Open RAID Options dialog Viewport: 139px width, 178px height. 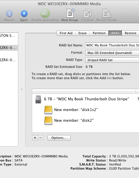pos(59,138)
